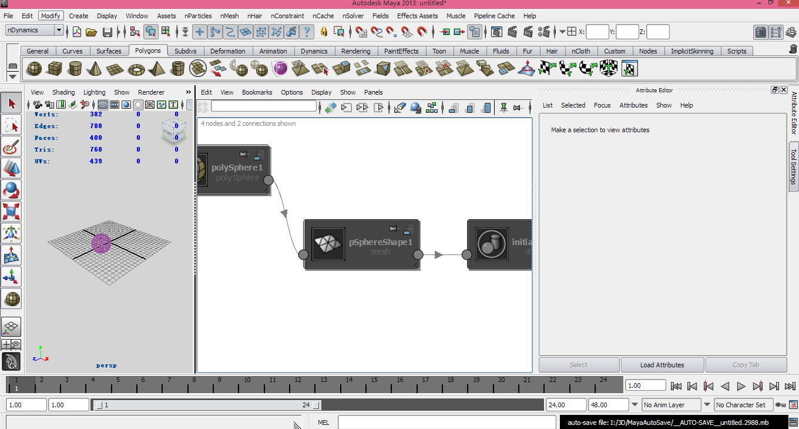799x429 pixels.
Task: Create a polygon torus from the shelf
Action: tap(137, 69)
